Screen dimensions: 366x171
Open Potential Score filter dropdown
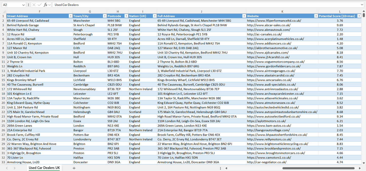[359, 16]
